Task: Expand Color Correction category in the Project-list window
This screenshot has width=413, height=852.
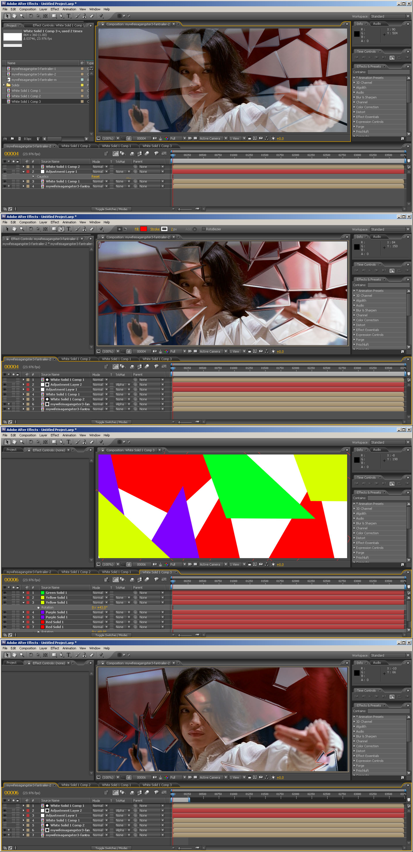Action: point(354,107)
